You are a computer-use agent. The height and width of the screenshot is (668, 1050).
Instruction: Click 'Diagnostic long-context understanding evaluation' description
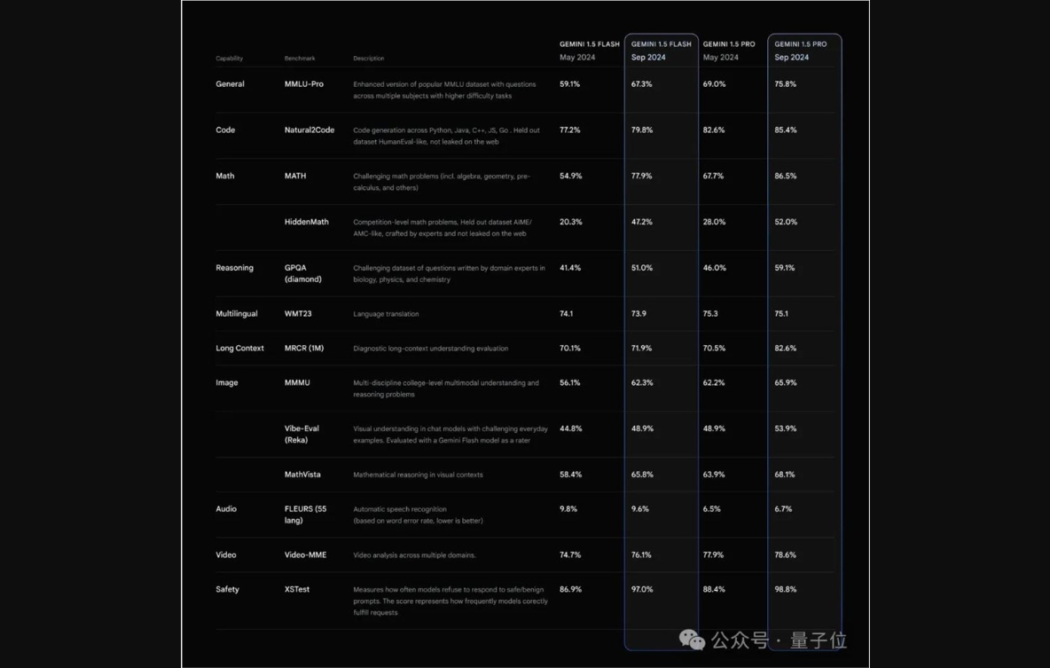point(431,349)
